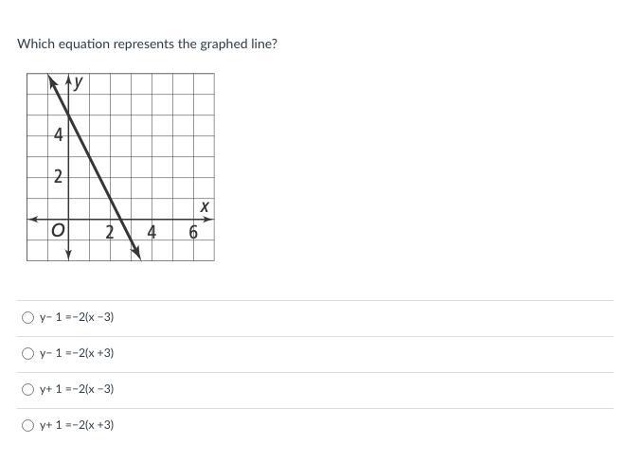Click the y axis label on graph
This screenshot has width=625, height=461.
point(79,82)
